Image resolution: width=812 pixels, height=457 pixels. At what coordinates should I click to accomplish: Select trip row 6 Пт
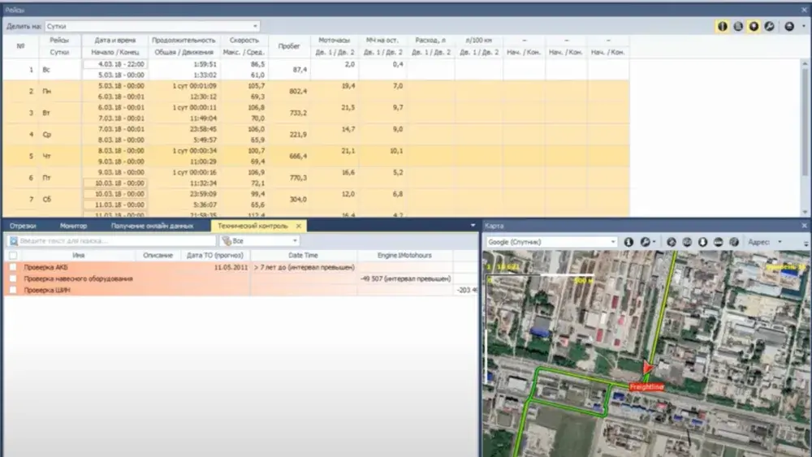tap(316, 178)
